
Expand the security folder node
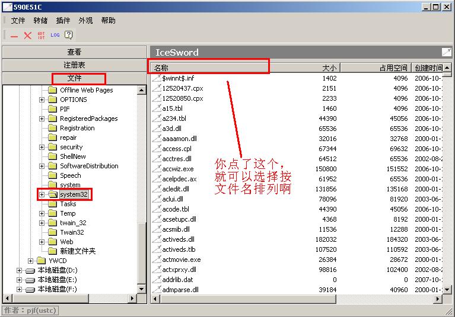coord(42,147)
